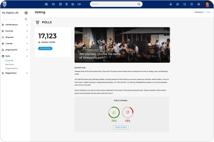Select Organizations under Polls
The width and height of the screenshot is (214, 142).
pos(12,68)
